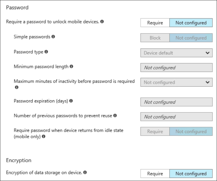Set password to unlock devices to Require
The width and height of the screenshot is (217, 181).
155,23
